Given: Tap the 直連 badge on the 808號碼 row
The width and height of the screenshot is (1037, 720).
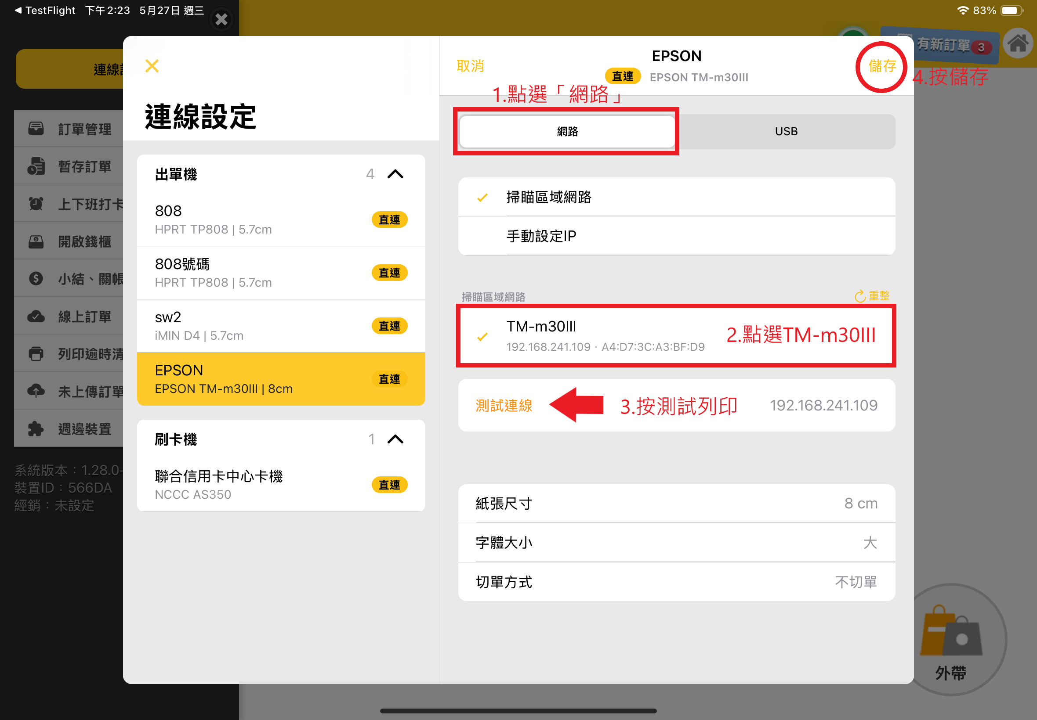Looking at the screenshot, I should pyautogui.click(x=389, y=273).
